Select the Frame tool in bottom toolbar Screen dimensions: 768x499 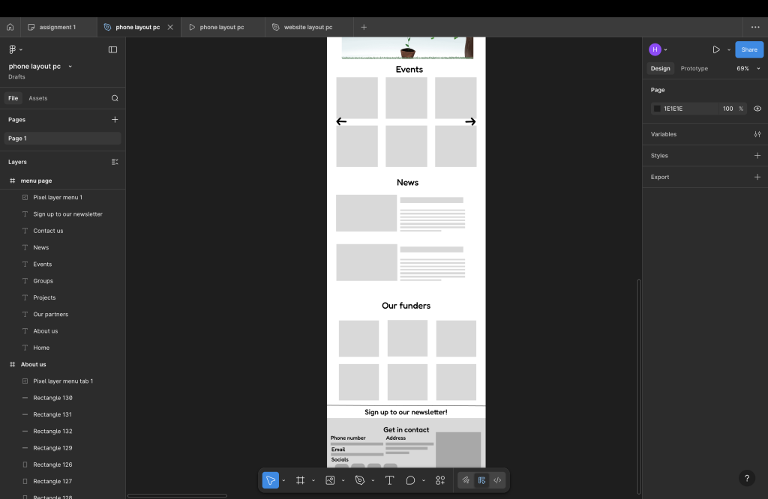tap(300, 480)
